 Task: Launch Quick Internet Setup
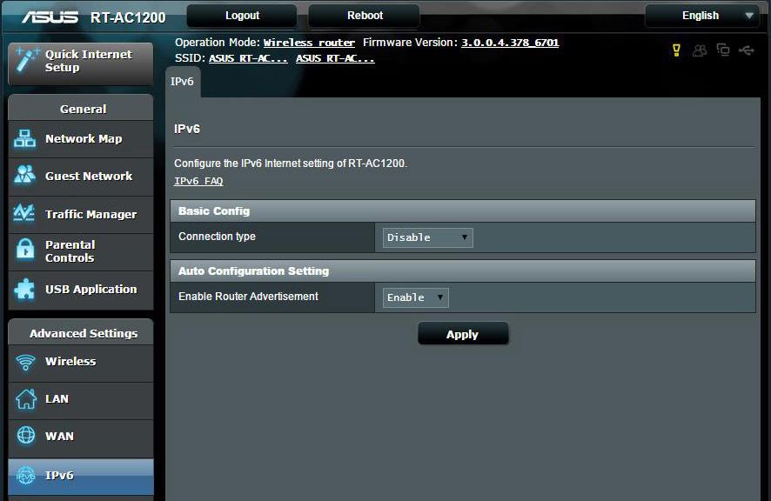pos(81,63)
